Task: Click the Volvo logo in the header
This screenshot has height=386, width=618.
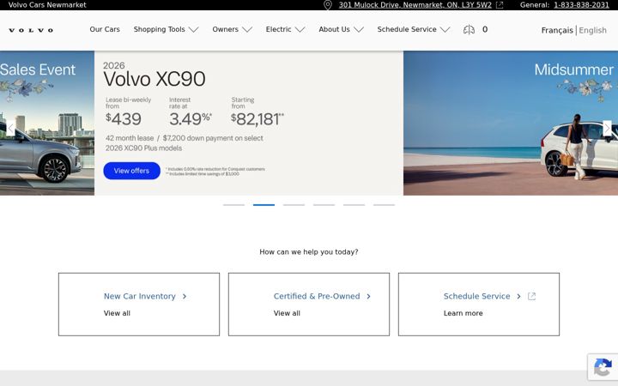Action: point(31,30)
